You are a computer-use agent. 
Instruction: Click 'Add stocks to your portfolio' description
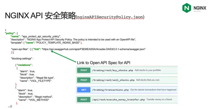[148, 70]
